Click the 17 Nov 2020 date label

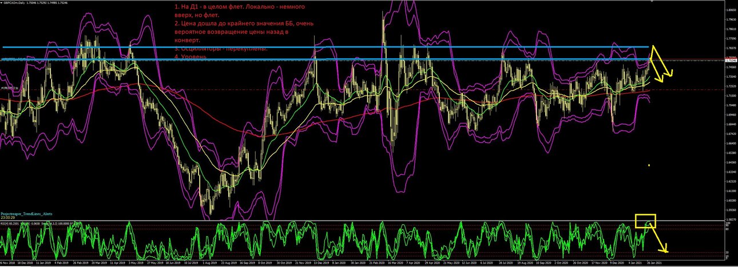click(x=600, y=263)
